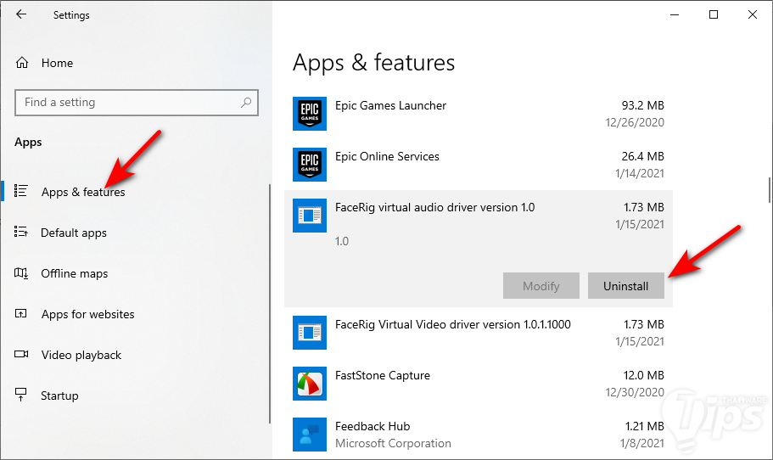Select the Startup sidebar icon
Viewport: 773px width, 460px height.
coord(20,395)
